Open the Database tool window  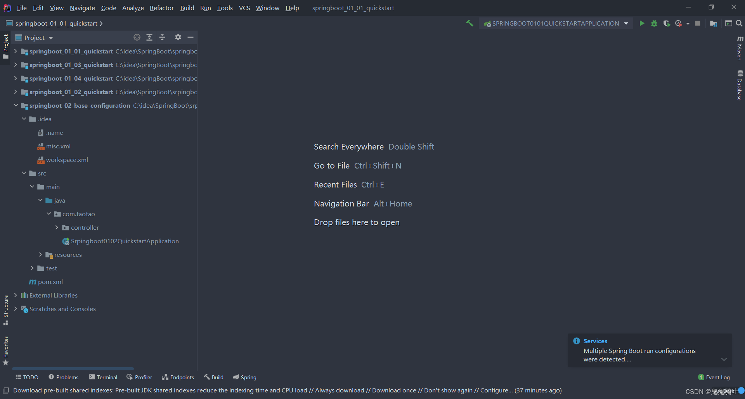(x=740, y=85)
